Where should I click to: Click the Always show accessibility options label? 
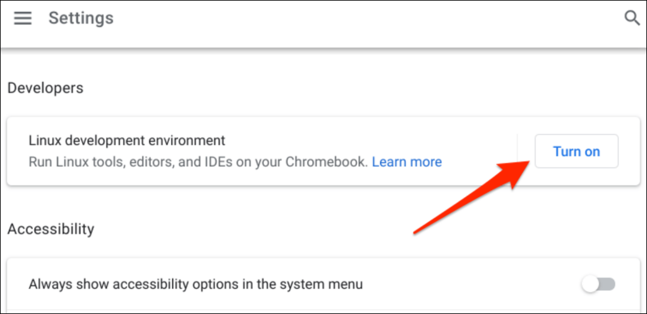coord(196,284)
